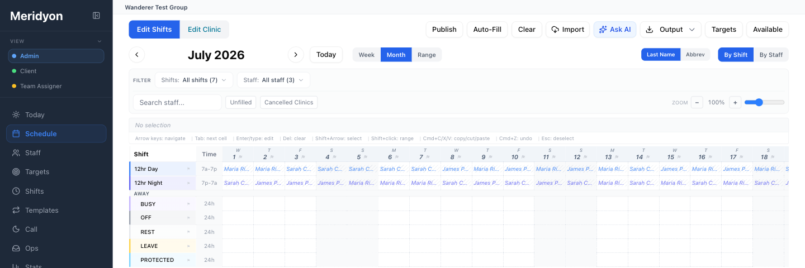Click the 100% zoom value
Viewport: 805px width, 268px height.
click(x=716, y=102)
